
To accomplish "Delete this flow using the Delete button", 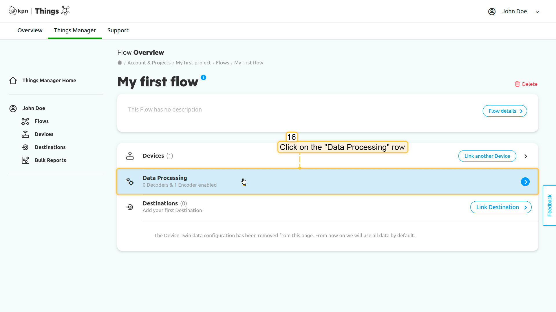I will click(526, 84).
